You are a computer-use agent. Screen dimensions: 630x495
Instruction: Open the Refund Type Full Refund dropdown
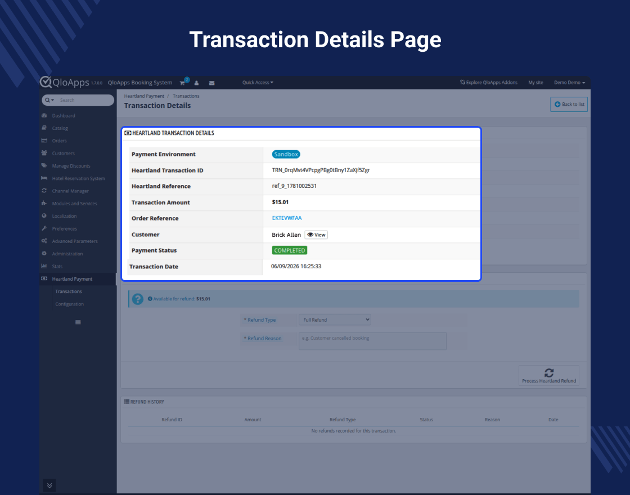(x=335, y=320)
